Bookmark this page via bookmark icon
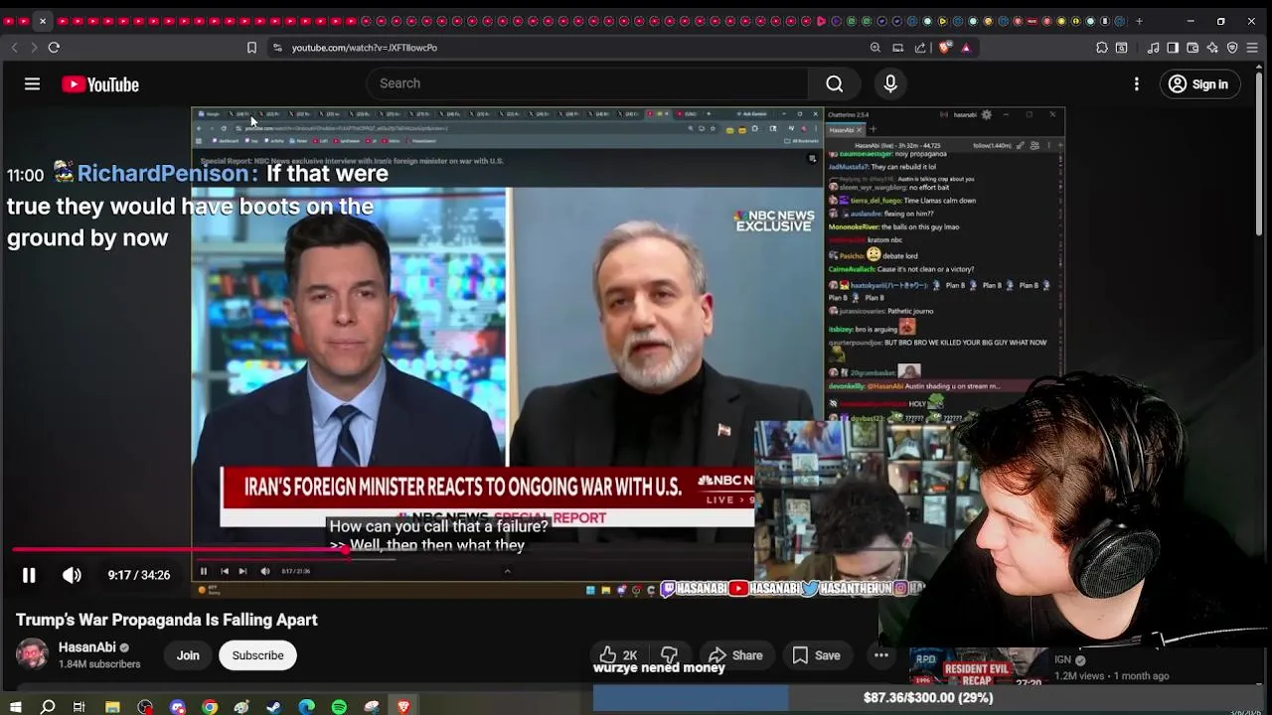Screen dimensions: 1272x715 click(251, 48)
